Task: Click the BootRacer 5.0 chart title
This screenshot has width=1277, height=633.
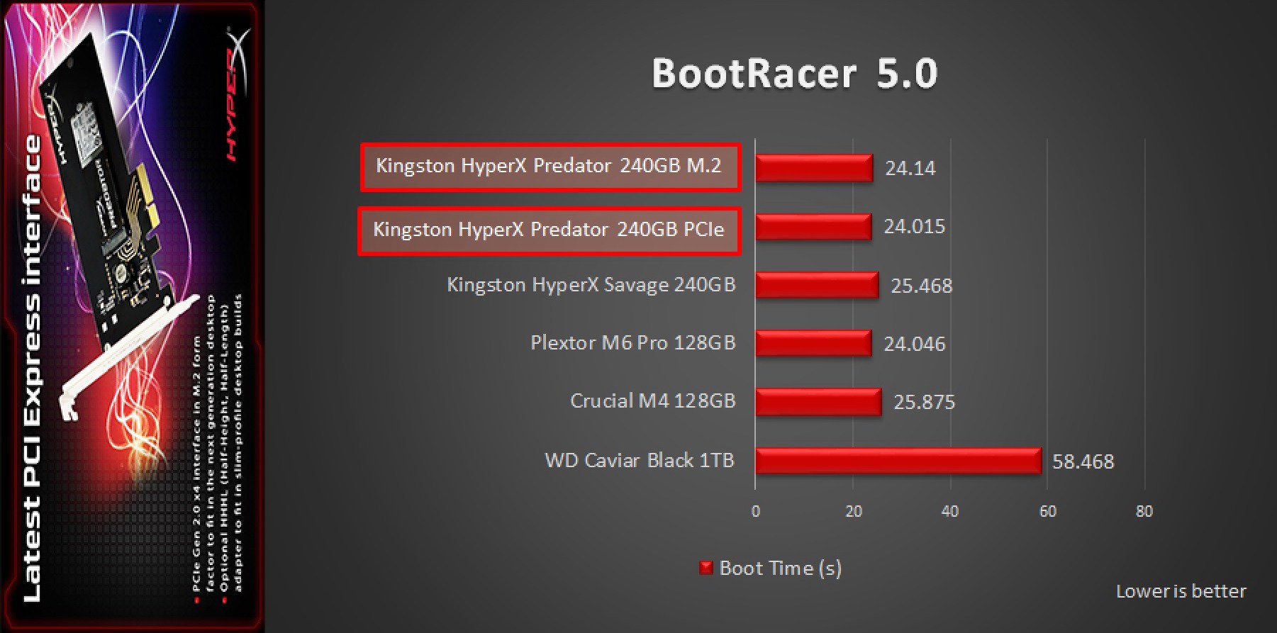Action: coord(795,73)
